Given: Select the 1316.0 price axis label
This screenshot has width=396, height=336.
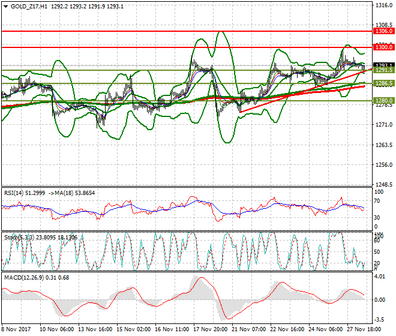Looking at the screenshot, I should pos(384,5).
